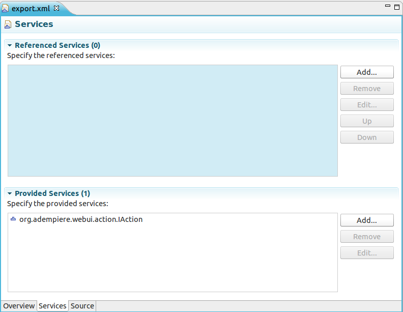Collapse the Referenced Services section
The height and width of the screenshot is (312, 403).
click(10, 45)
